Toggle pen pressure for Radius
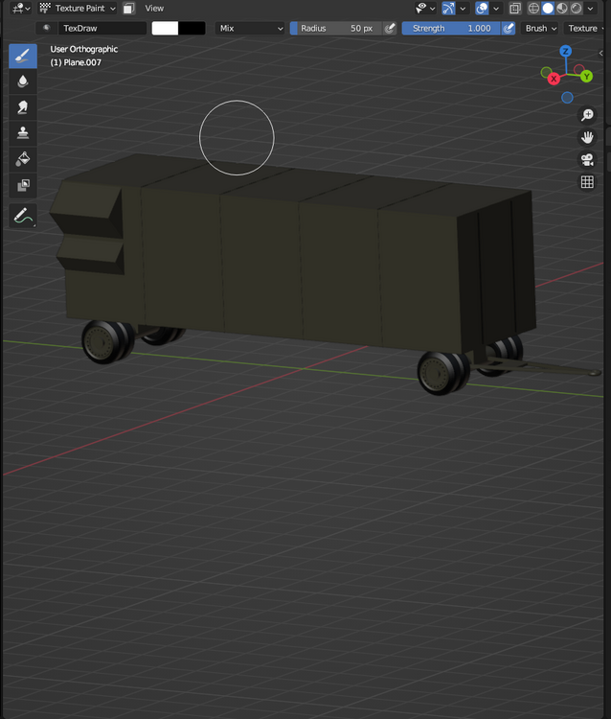 390,28
